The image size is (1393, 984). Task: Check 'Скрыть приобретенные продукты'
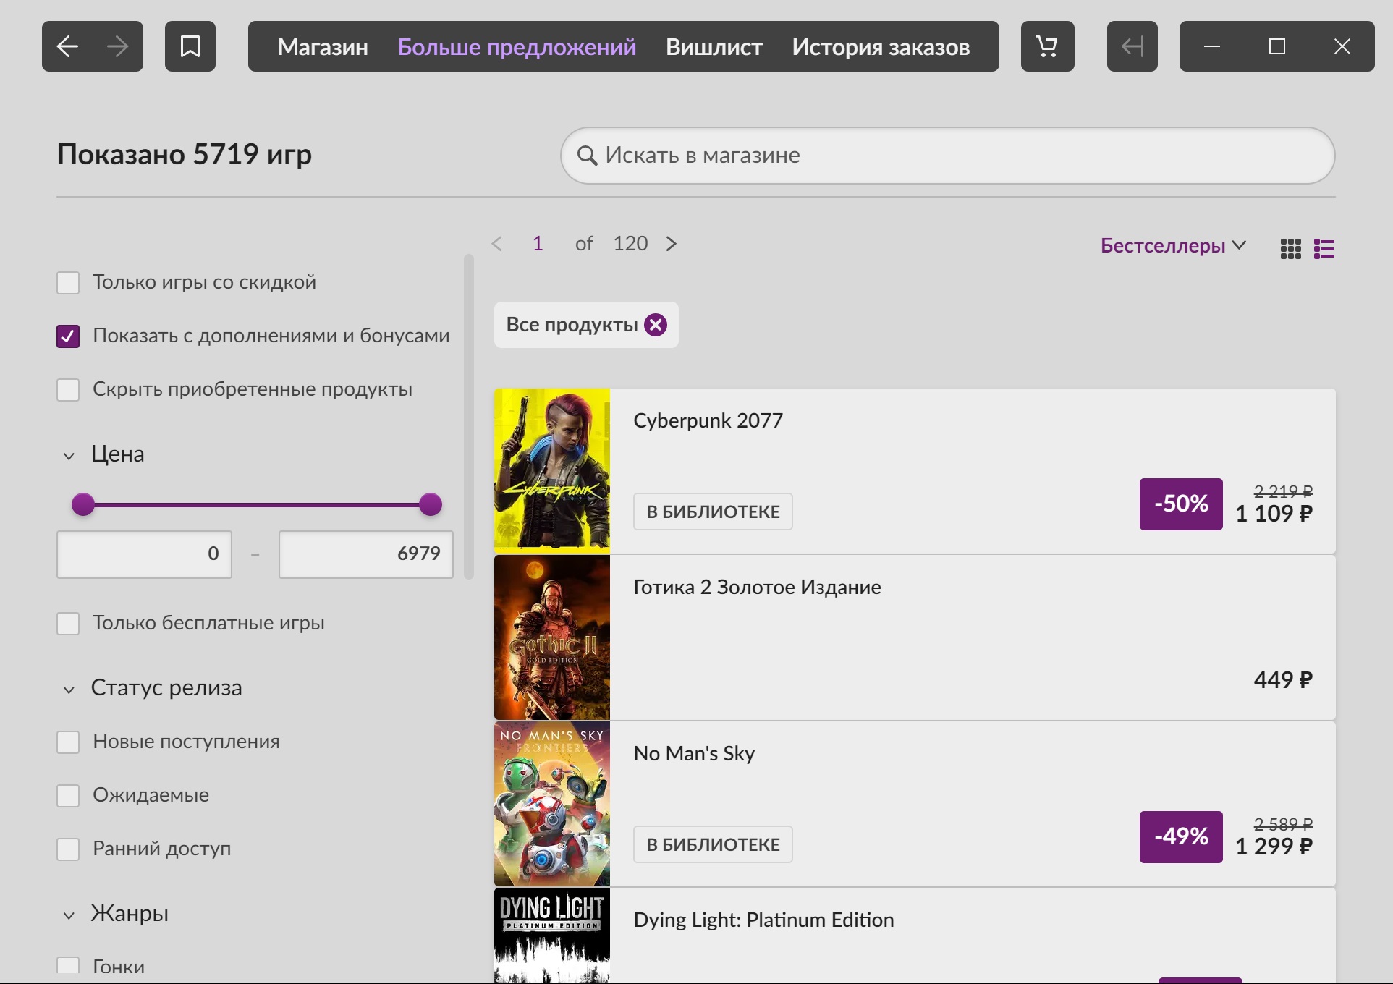pyautogui.click(x=68, y=390)
